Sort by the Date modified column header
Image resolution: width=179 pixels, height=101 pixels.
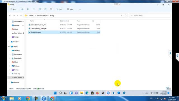(65, 21)
